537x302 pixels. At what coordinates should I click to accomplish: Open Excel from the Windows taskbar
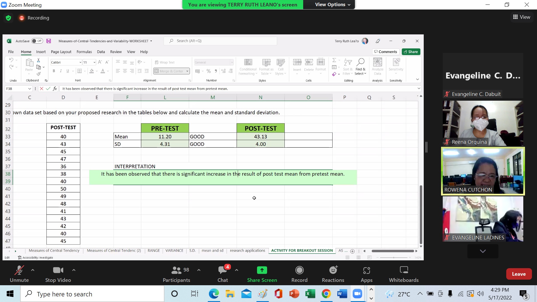point(310,294)
